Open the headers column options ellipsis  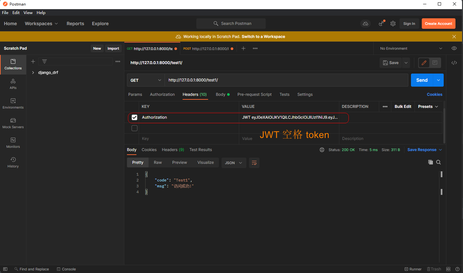(385, 107)
